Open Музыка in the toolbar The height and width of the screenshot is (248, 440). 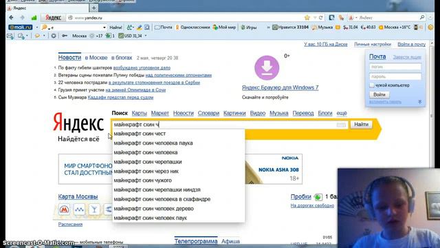click(x=322, y=28)
